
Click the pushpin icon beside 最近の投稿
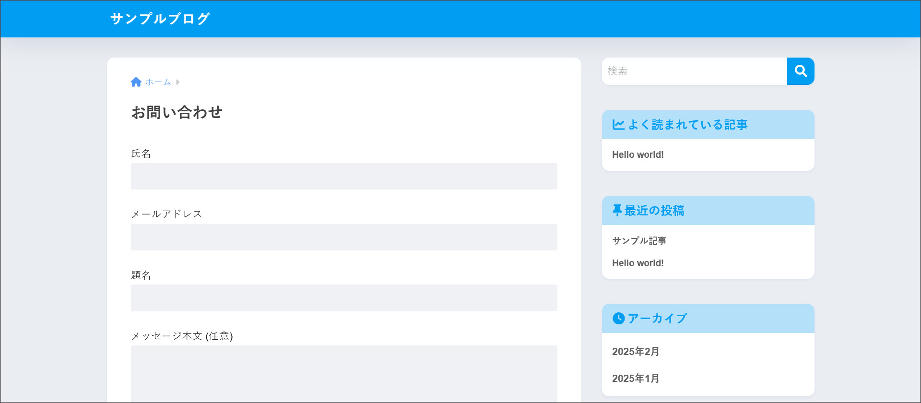617,211
